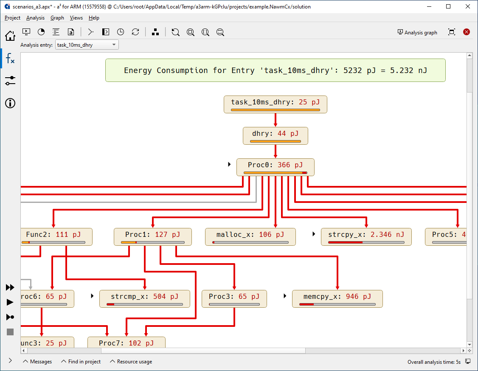
Task: Open the Project menu
Action: coord(12,18)
